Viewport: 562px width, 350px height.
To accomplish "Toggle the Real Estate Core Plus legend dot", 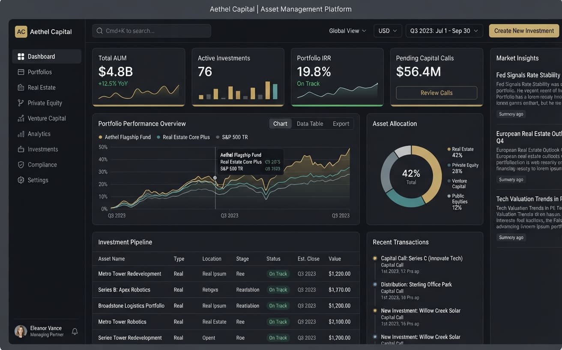I will (x=158, y=137).
